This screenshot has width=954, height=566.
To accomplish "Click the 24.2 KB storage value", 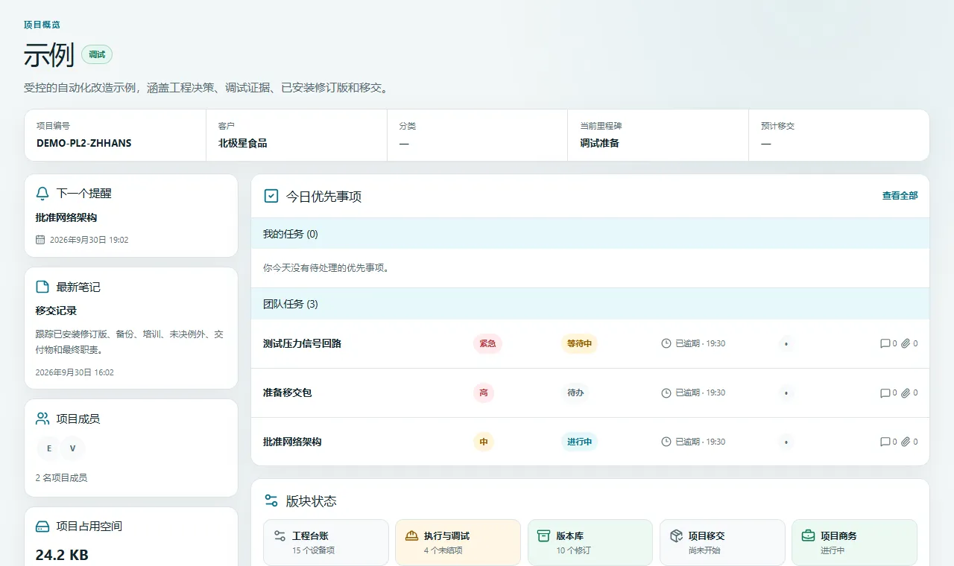I will click(x=62, y=555).
